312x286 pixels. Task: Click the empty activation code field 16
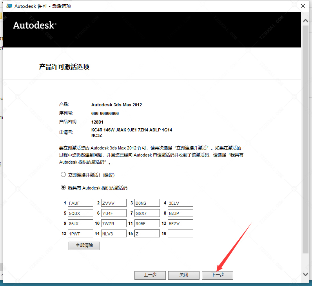[x=180, y=233]
